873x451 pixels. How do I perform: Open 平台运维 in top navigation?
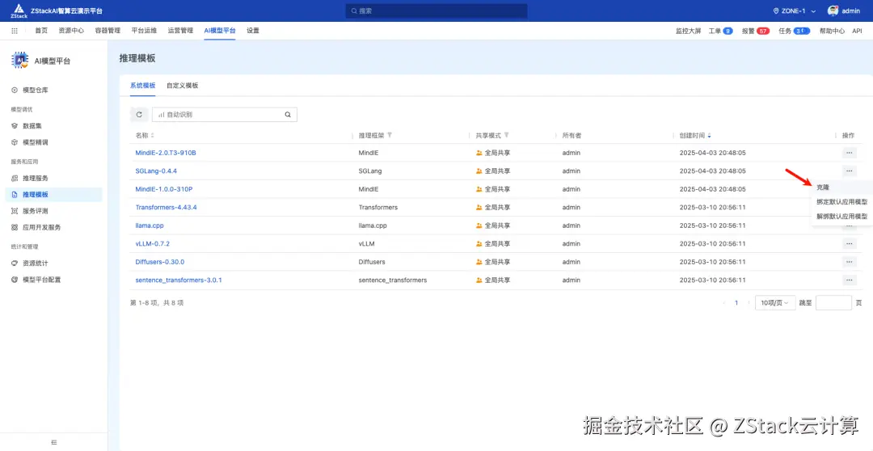click(144, 31)
